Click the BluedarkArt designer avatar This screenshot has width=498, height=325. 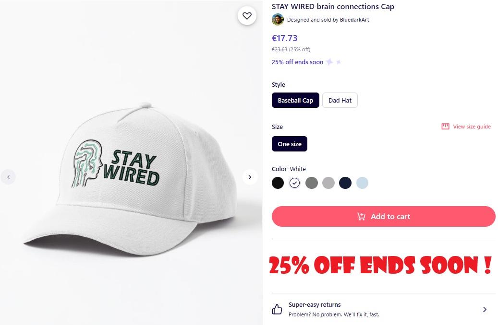click(x=278, y=20)
